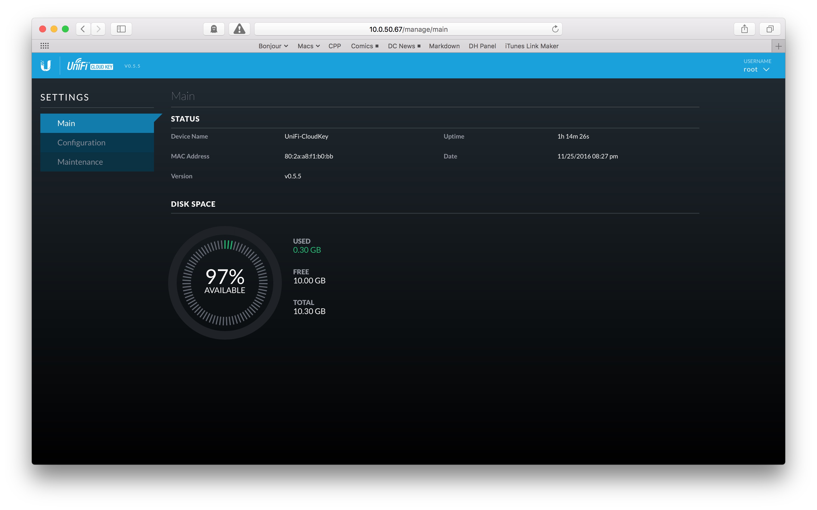Click the UniFi Cloud Key logo

90,65
